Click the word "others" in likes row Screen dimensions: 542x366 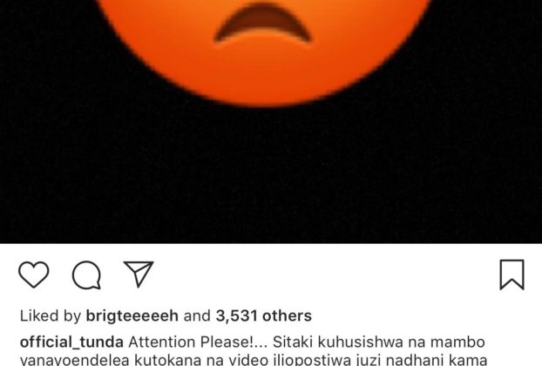[x=287, y=315]
